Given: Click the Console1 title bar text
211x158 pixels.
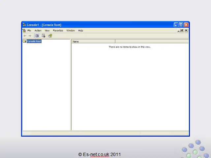Looking at the screenshot, I should click(x=44, y=25).
